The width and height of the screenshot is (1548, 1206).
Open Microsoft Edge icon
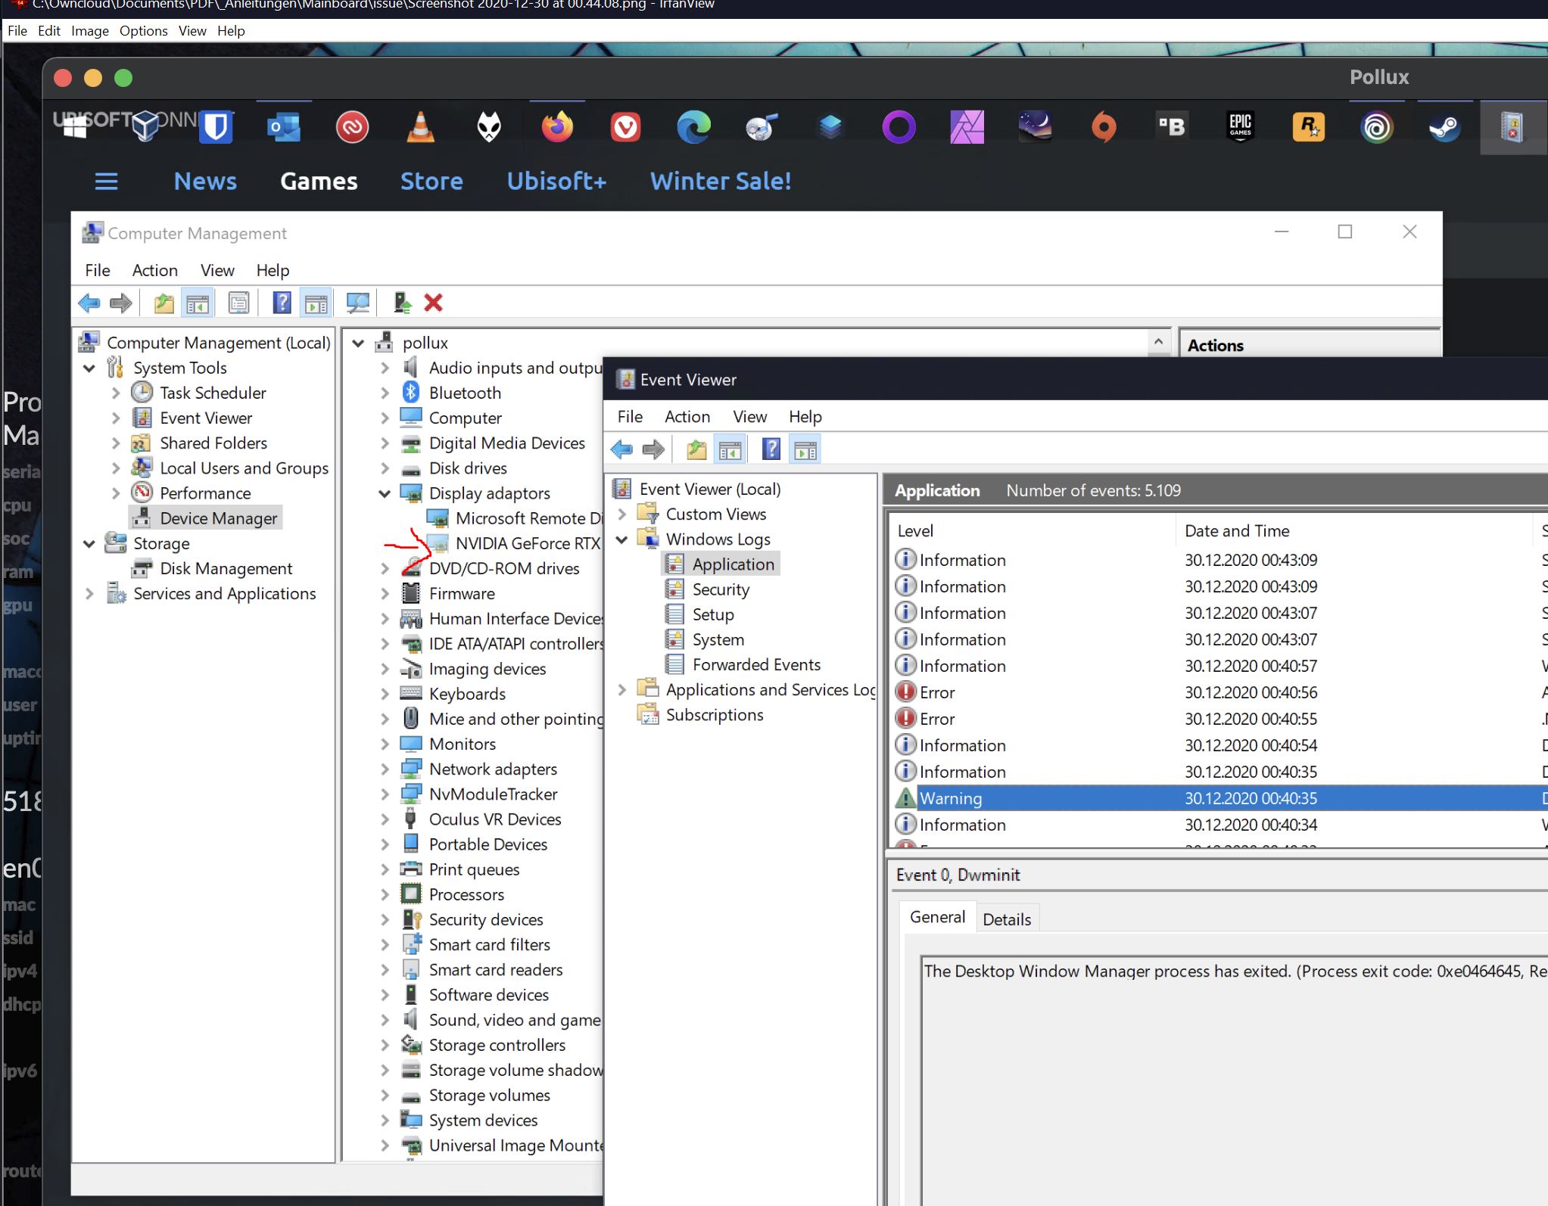point(693,127)
